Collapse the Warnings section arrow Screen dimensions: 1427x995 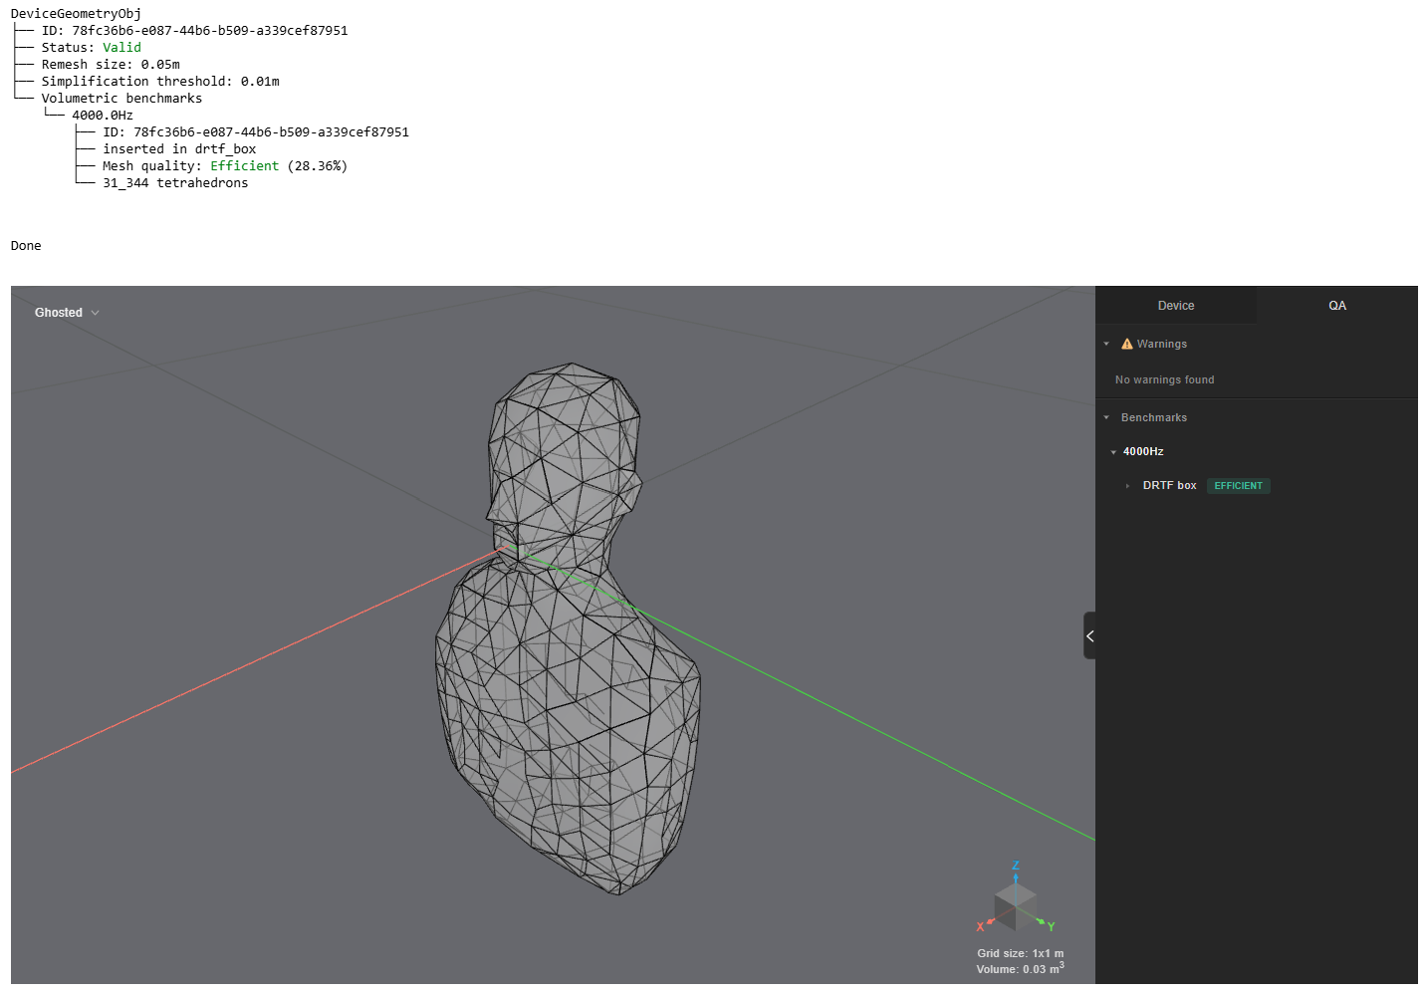1106,344
